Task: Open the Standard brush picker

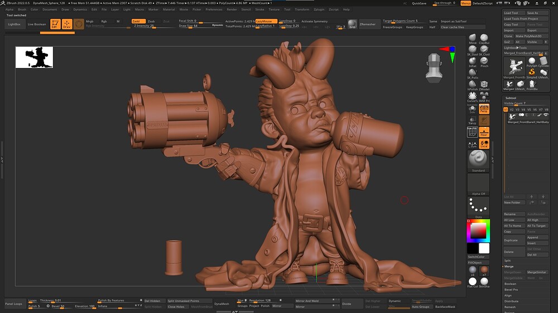Action: (x=478, y=160)
